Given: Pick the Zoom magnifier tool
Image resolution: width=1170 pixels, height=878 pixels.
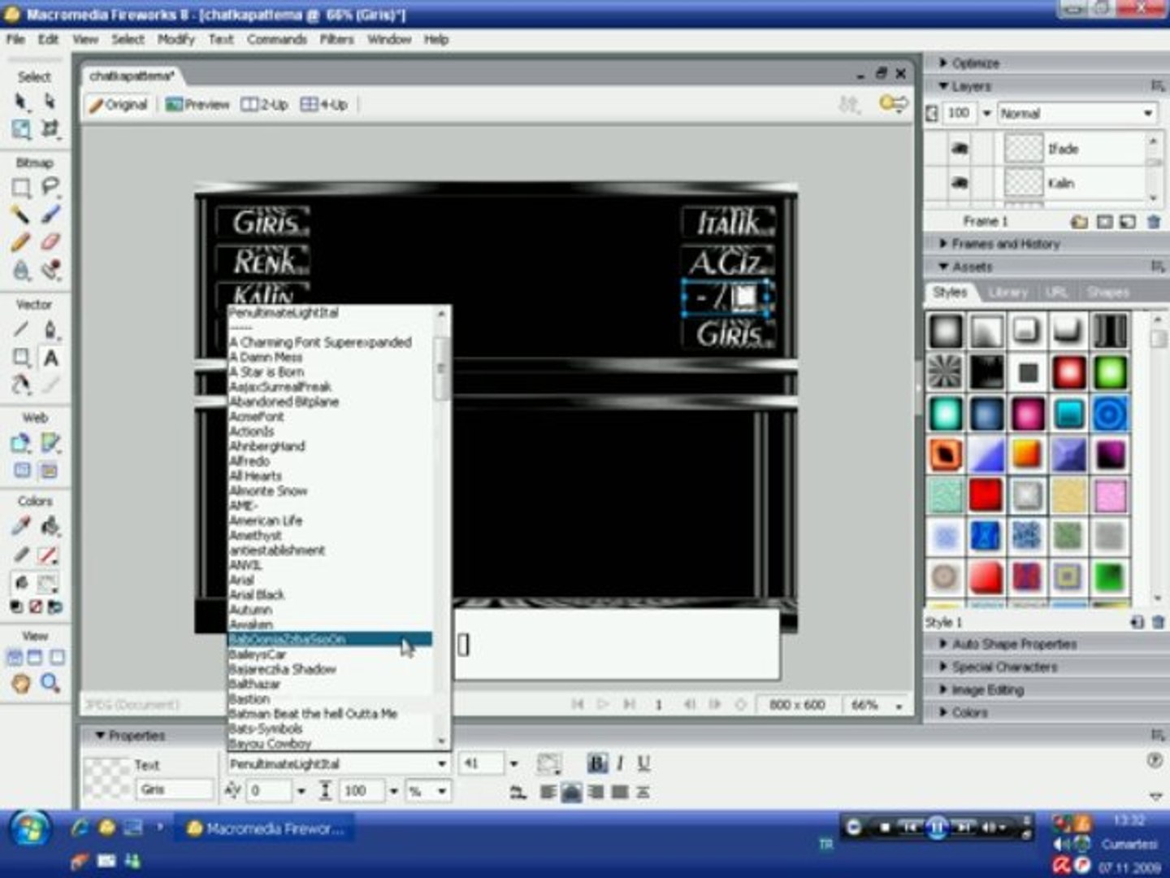Looking at the screenshot, I should tap(50, 683).
